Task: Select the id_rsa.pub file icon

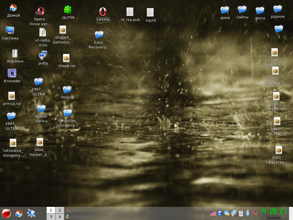Action: [130, 12]
